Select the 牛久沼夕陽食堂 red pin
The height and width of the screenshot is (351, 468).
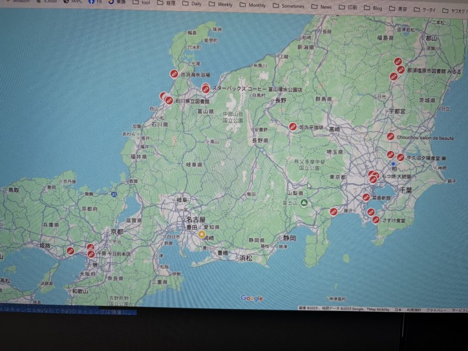[400, 157]
